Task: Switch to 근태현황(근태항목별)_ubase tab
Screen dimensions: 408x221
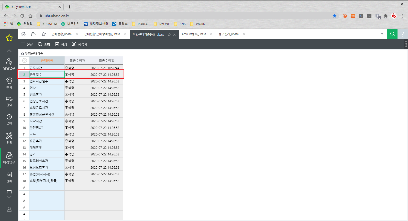Action: (102, 34)
